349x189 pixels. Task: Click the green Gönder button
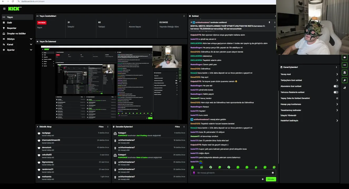[271, 179]
